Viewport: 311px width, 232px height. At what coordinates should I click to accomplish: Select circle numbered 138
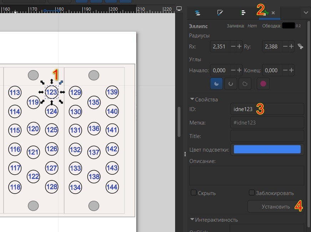[94, 176]
